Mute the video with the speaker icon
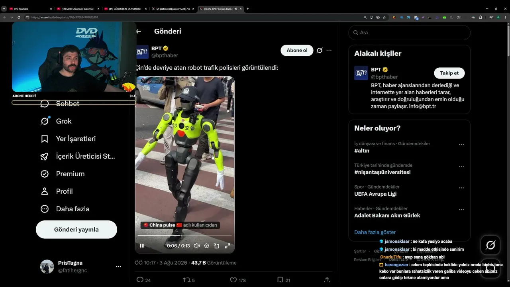This screenshot has height=287, width=510. pos(196,246)
